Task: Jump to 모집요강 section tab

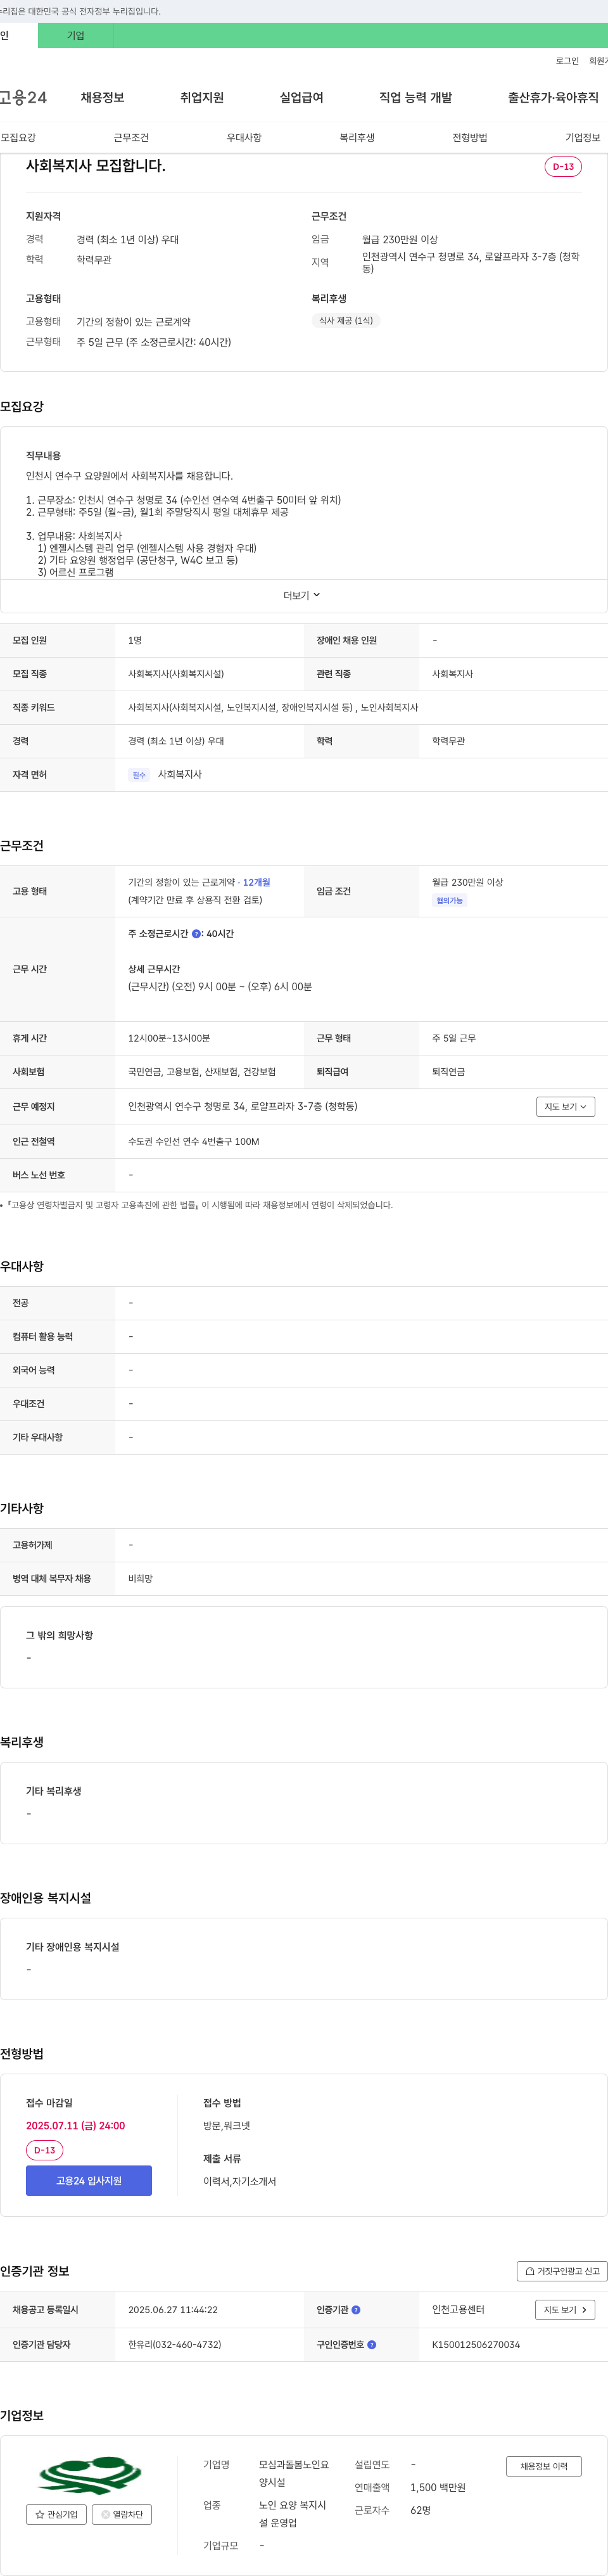Action: tap(18, 137)
